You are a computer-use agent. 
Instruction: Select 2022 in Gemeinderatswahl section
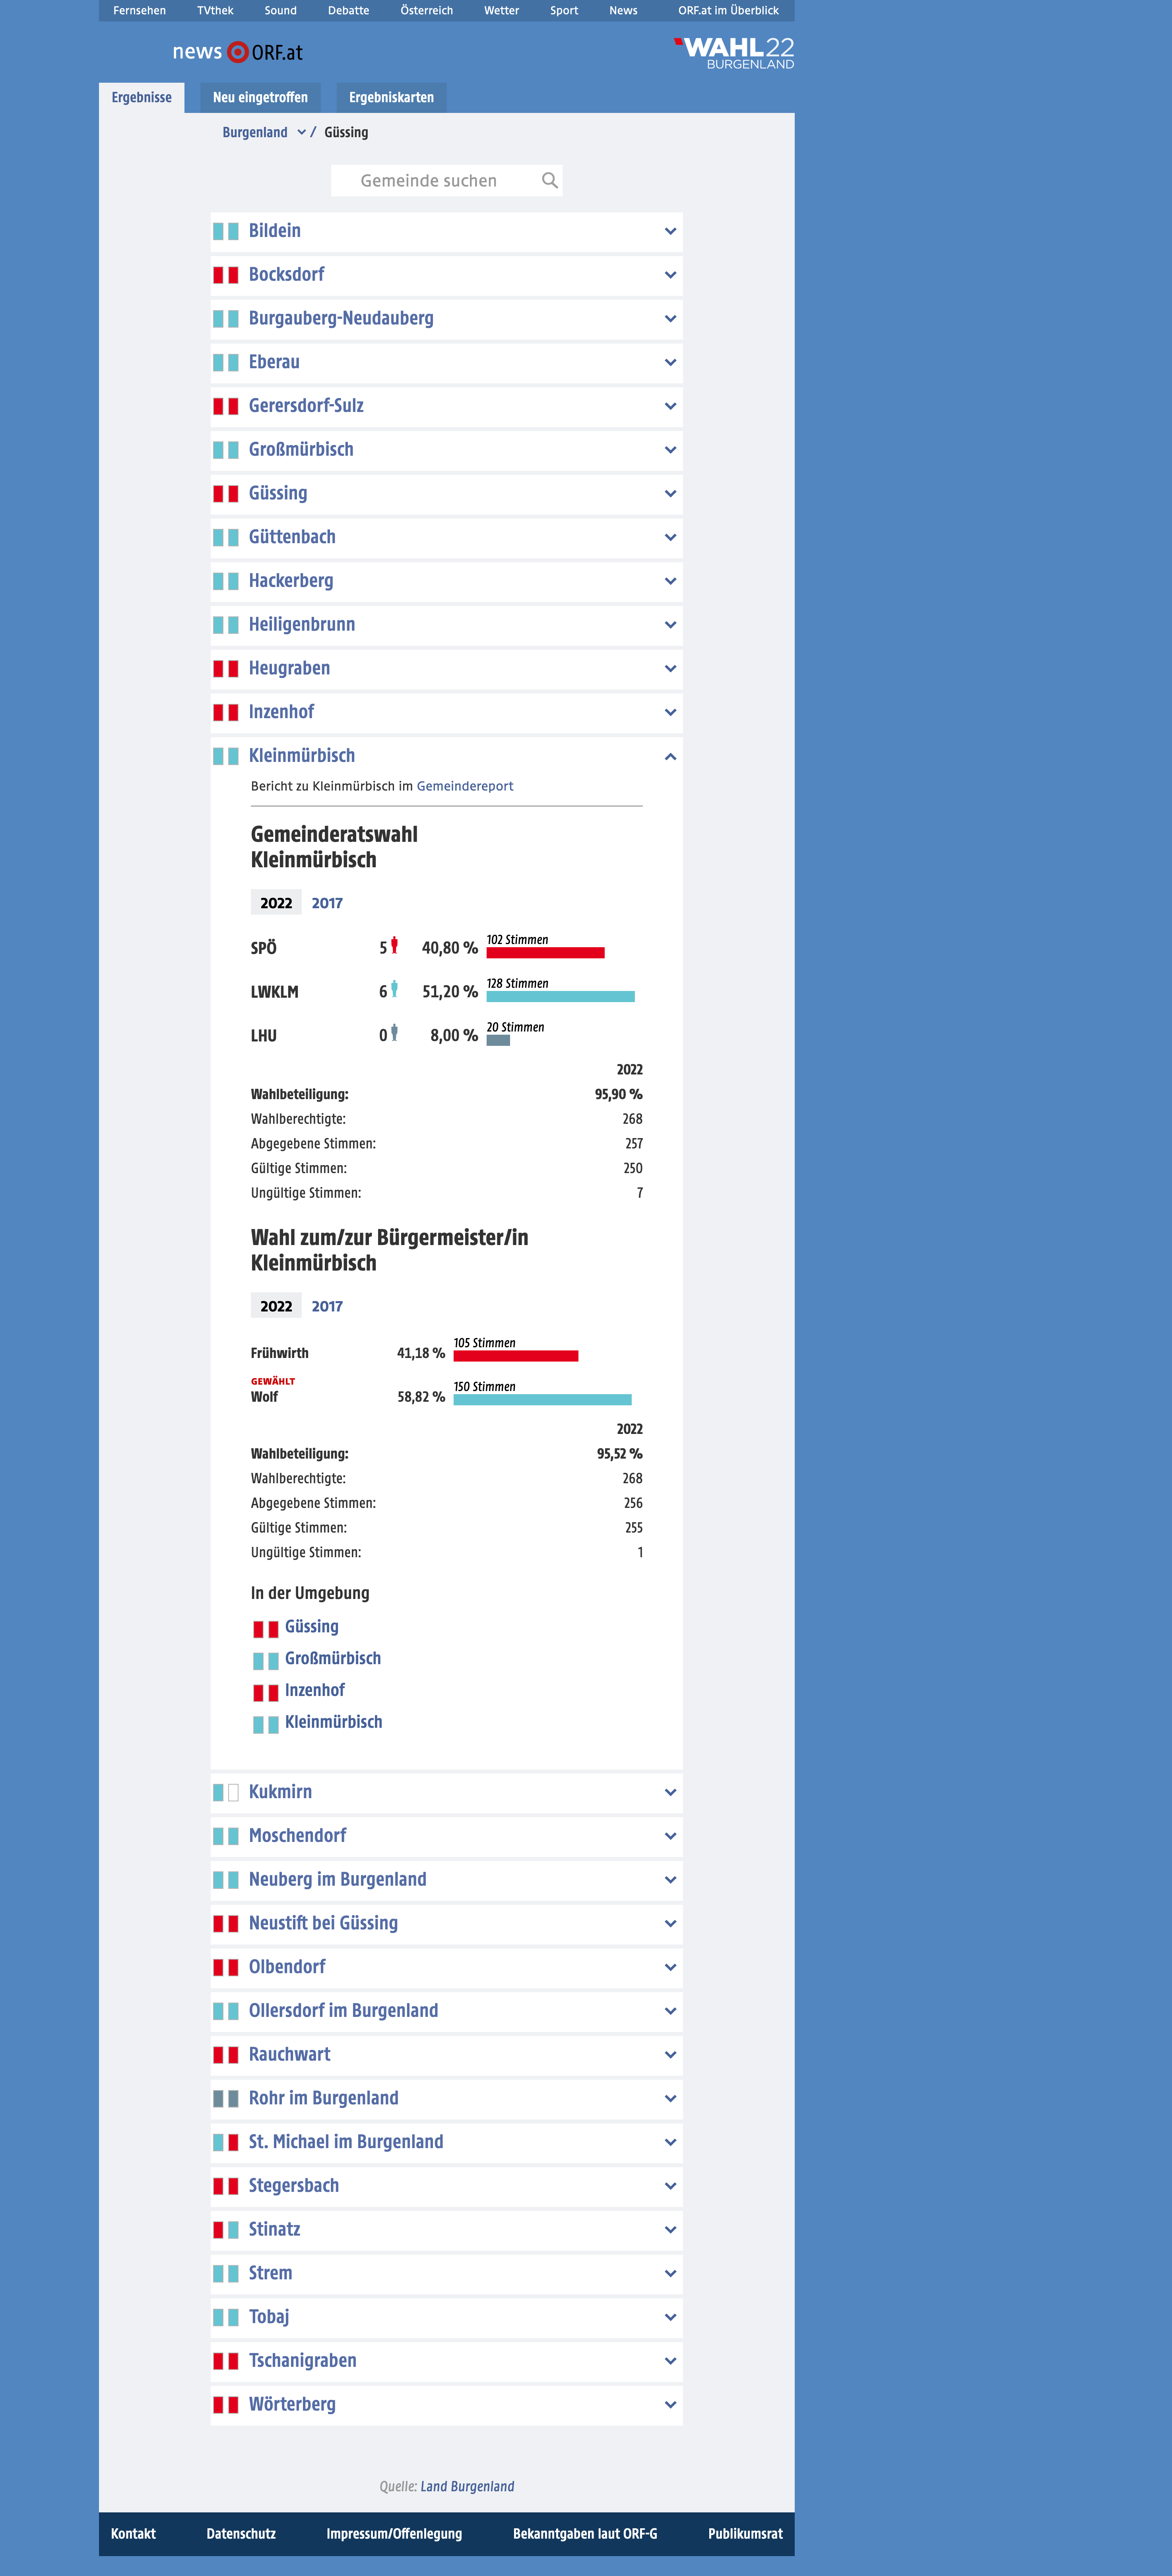click(276, 902)
